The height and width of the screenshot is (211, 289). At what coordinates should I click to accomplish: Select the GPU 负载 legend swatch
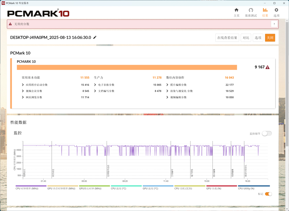click(x=221, y=186)
